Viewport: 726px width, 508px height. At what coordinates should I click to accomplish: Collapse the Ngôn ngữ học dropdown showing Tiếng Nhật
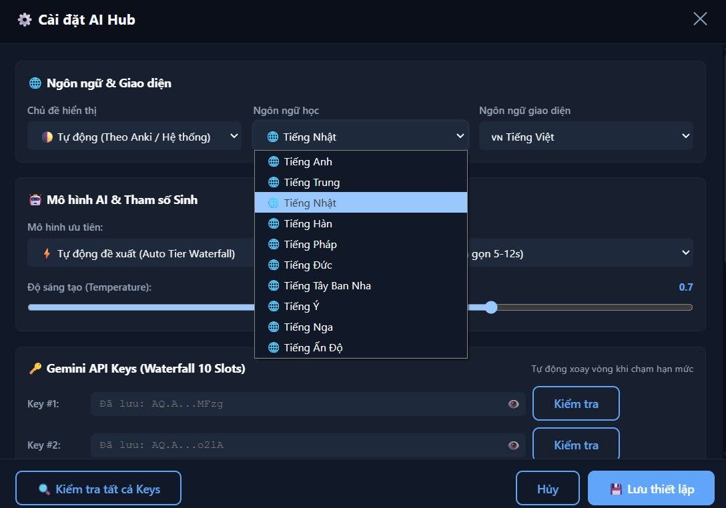click(x=361, y=136)
